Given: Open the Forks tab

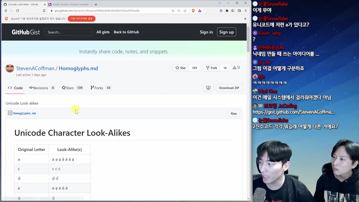Looking at the screenshot, I should click(x=101, y=88).
